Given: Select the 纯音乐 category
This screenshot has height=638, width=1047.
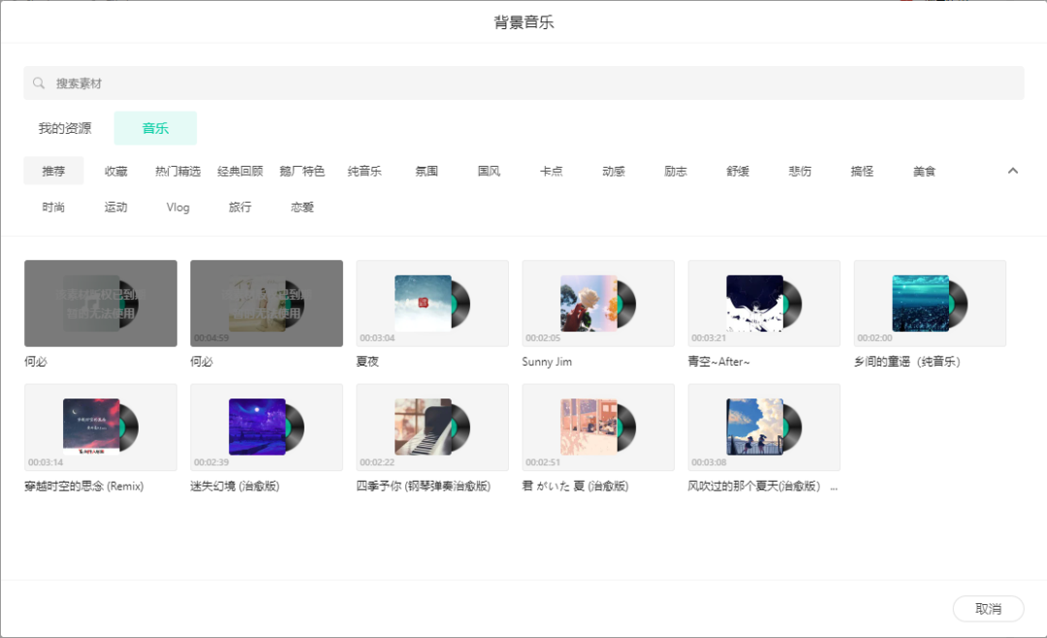Looking at the screenshot, I should click(x=365, y=170).
